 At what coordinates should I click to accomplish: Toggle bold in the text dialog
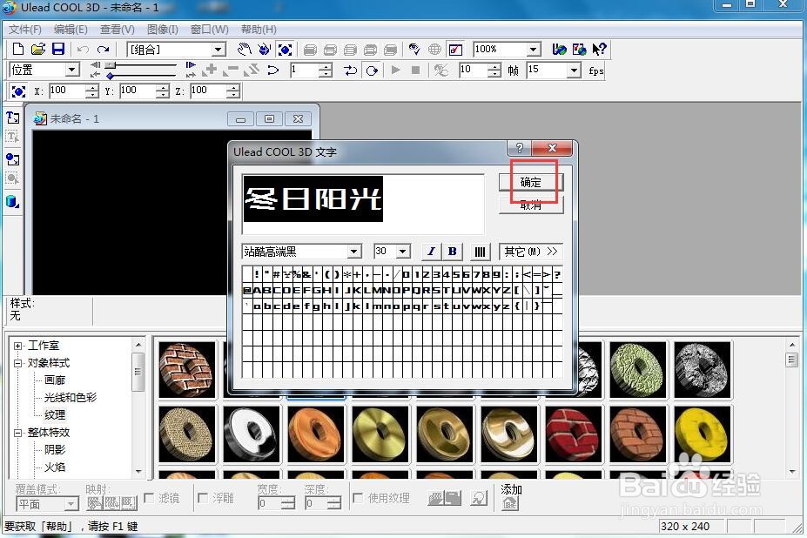coord(453,252)
